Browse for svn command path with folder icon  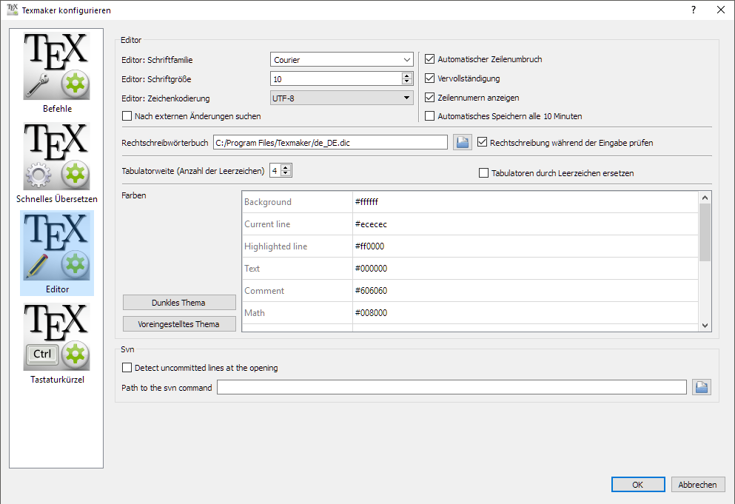701,387
